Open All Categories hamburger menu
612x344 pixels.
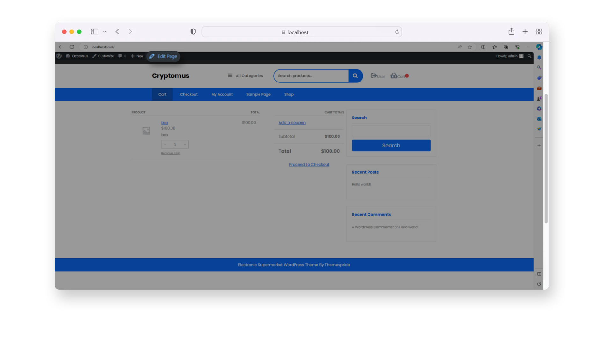pyautogui.click(x=230, y=75)
